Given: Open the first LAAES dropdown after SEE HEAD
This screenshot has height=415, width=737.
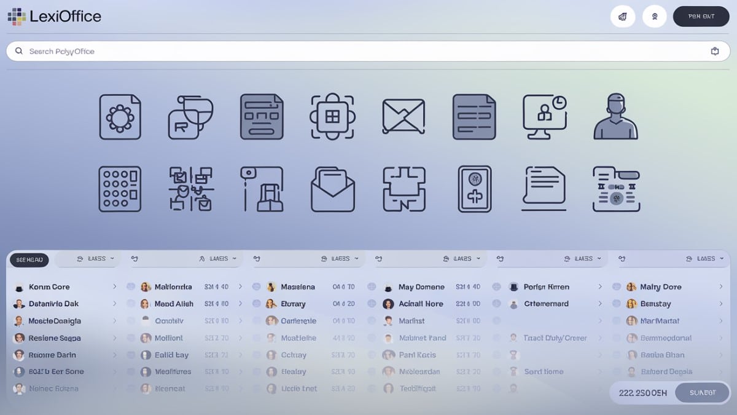Looking at the screenshot, I should (x=95, y=259).
